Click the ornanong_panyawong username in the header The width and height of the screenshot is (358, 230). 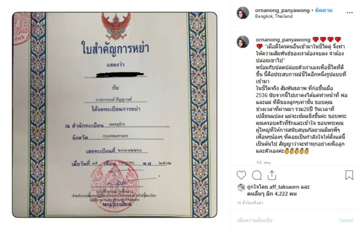(x=282, y=10)
